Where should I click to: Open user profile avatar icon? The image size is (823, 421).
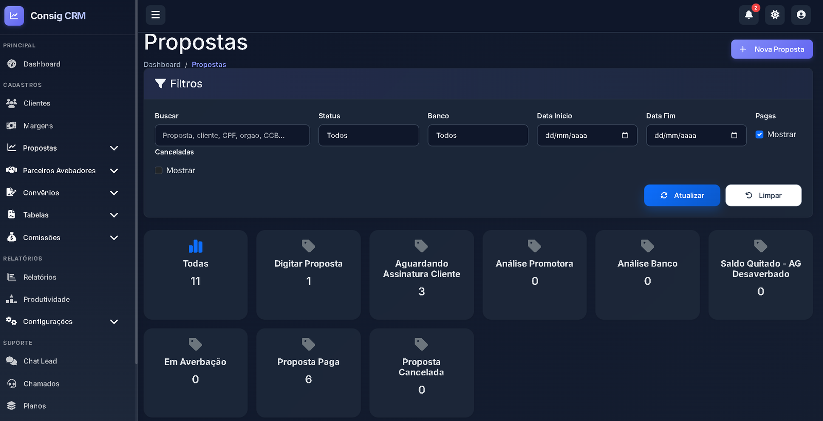point(801,15)
